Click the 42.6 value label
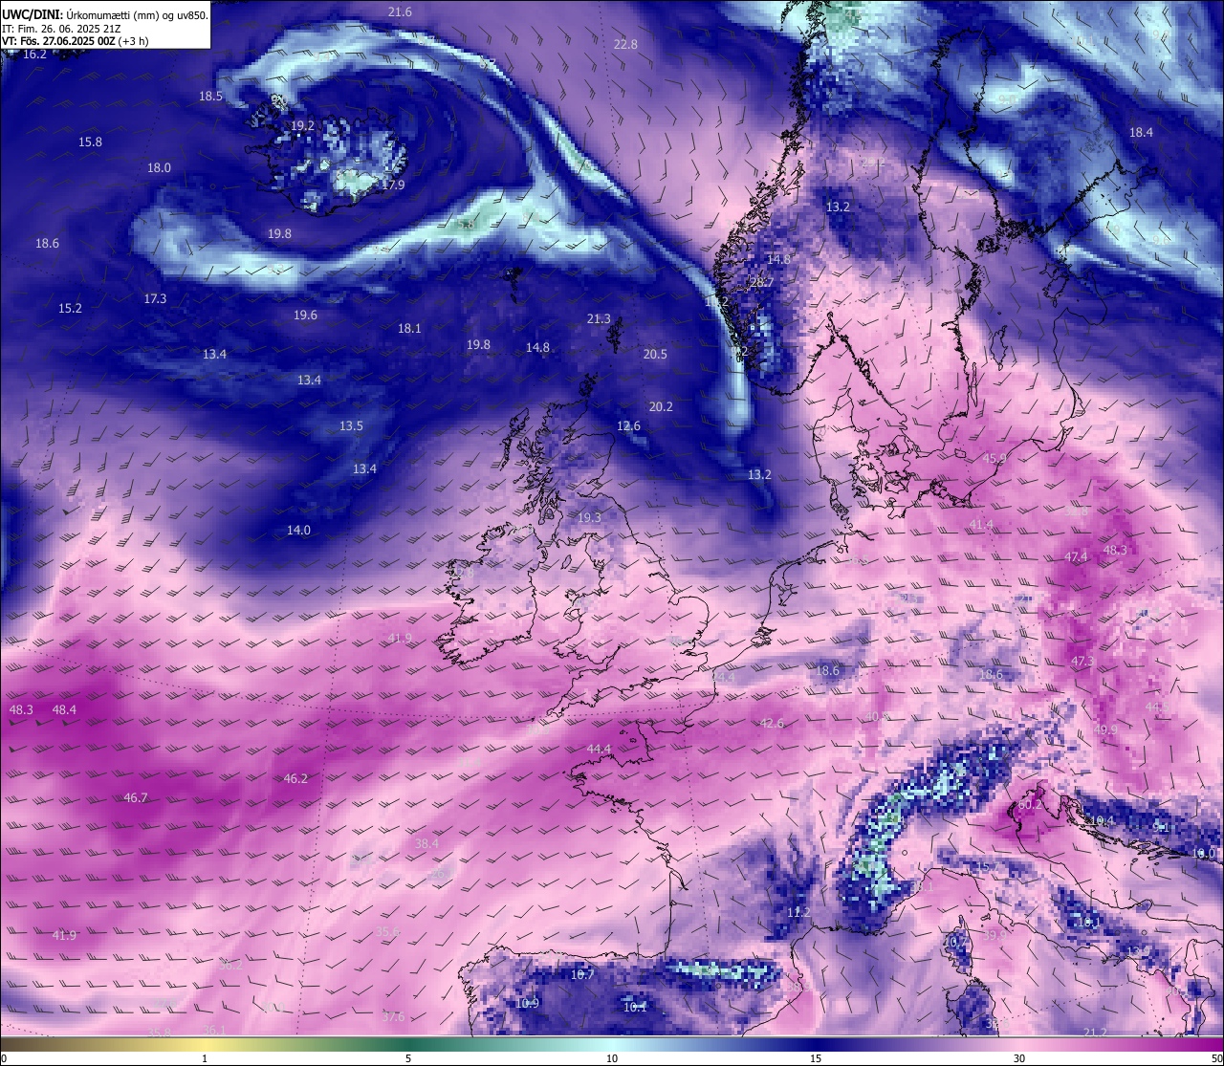The width and height of the screenshot is (1224, 1066). coord(772,723)
